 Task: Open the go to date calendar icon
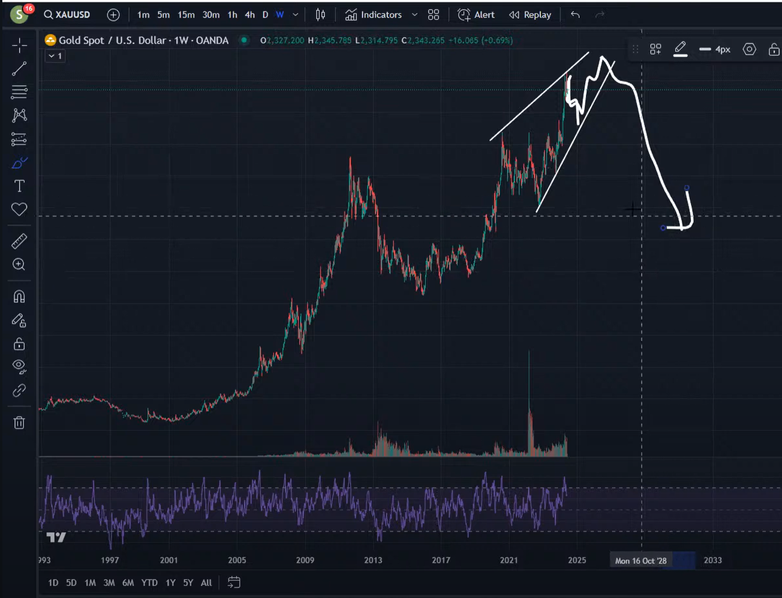click(x=234, y=583)
